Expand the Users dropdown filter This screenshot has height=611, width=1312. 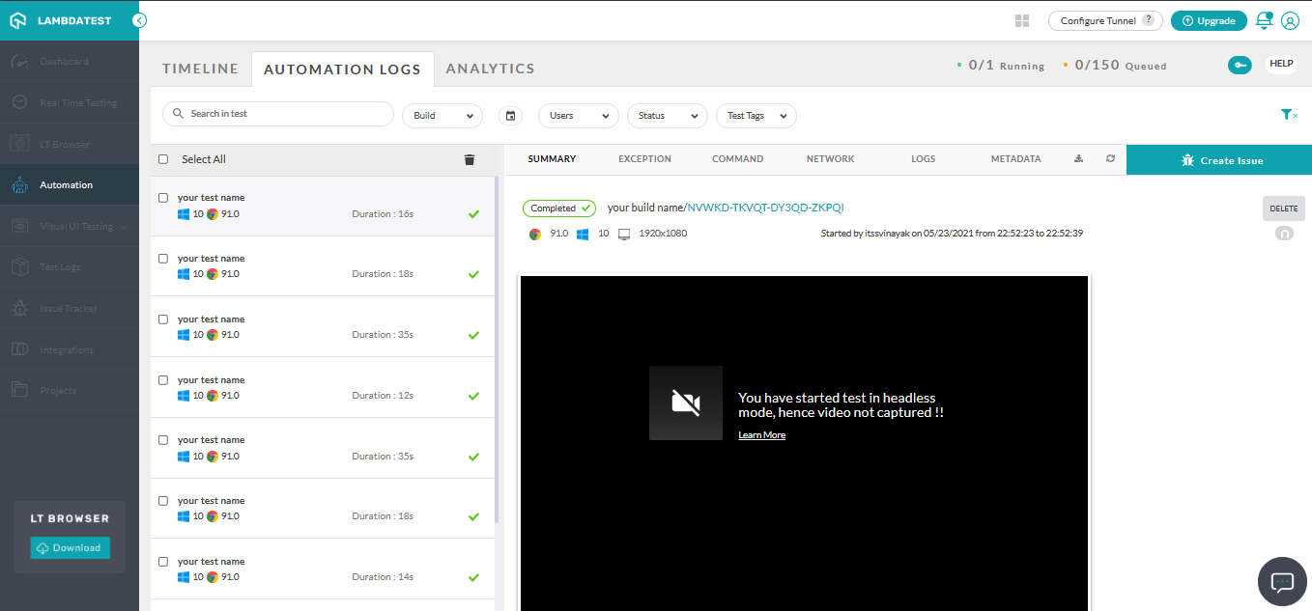[x=578, y=116]
